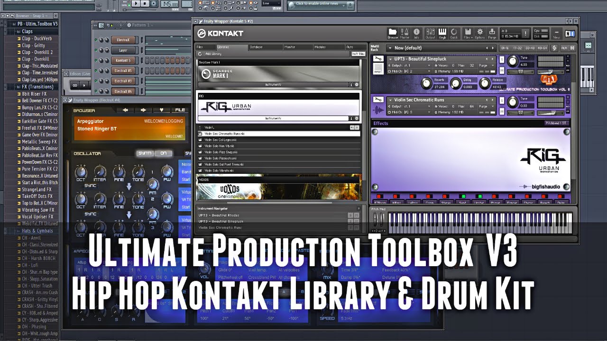Viewport: 607px width, 341px height.
Task: Adjust the Tune knob on Violin Sec Chromatic Runs
Action: [513, 102]
